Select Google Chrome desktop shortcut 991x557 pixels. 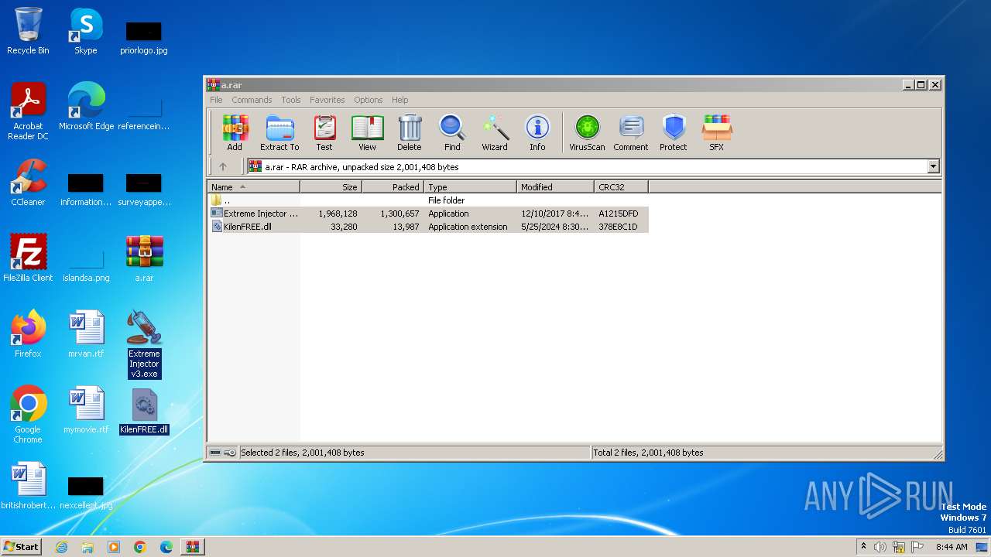tap(28, 415)
